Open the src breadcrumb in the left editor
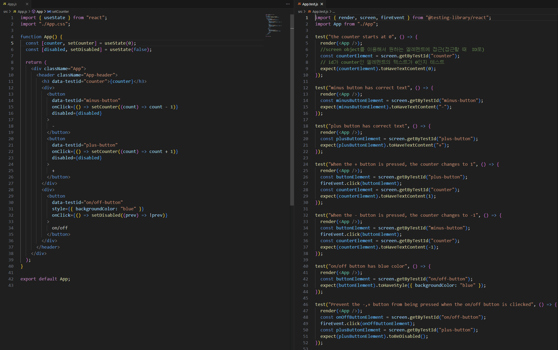Viewport: 558px width, 350px height. [x=6, y=11]
